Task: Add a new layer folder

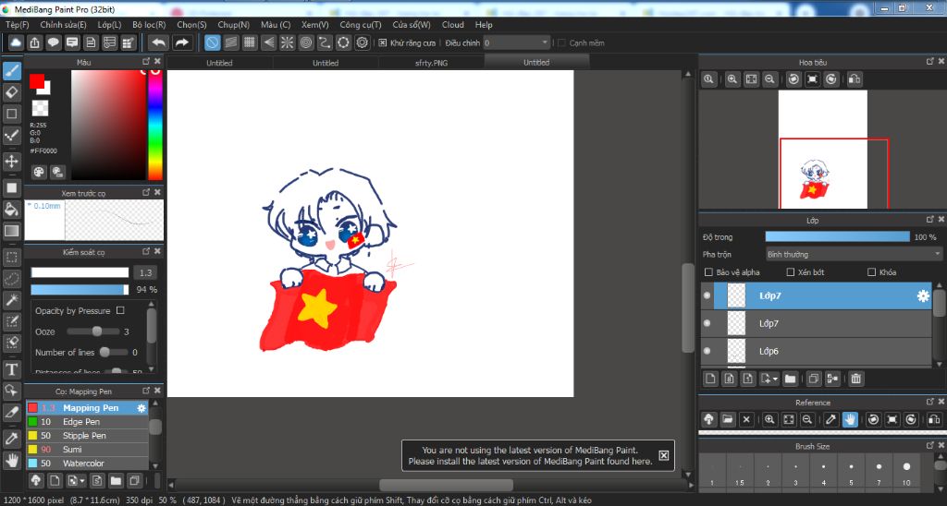Action: point(790,379)
